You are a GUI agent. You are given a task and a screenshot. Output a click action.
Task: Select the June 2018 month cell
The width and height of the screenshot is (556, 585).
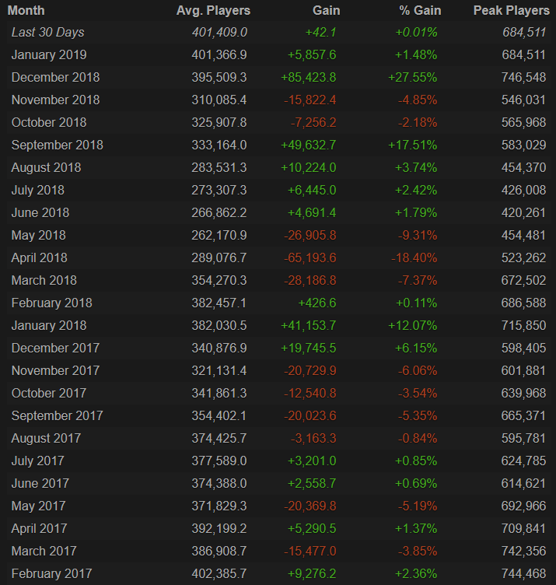pos(40,212)
